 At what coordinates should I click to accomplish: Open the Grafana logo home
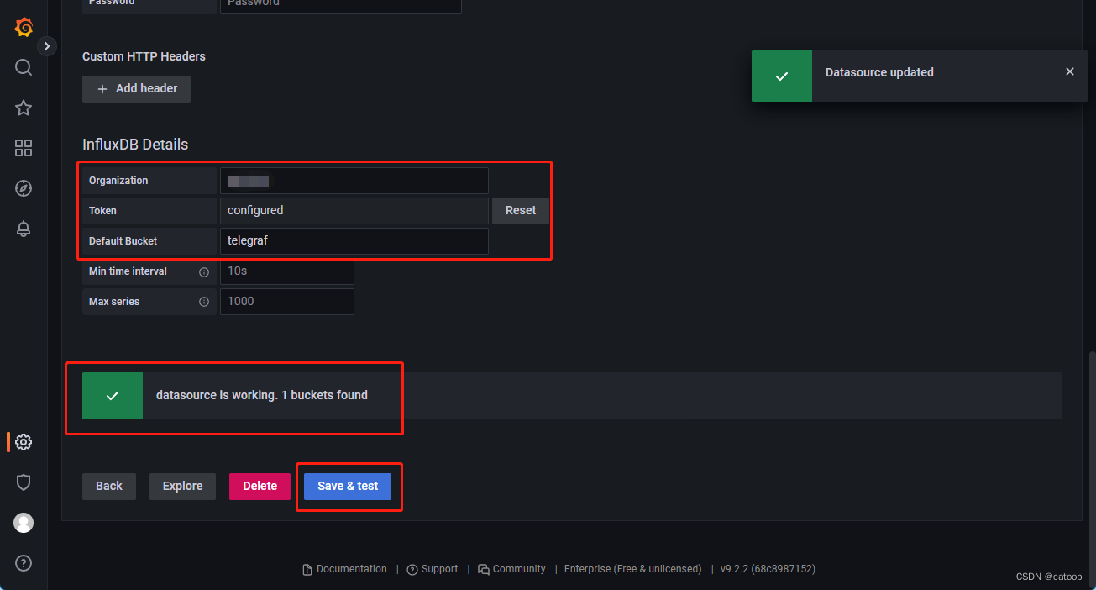(x=24, y=28)
